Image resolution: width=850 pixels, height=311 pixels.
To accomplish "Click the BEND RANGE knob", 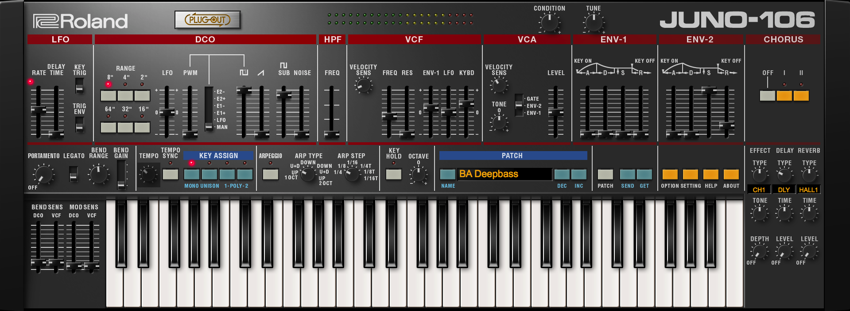I will 99,174.
